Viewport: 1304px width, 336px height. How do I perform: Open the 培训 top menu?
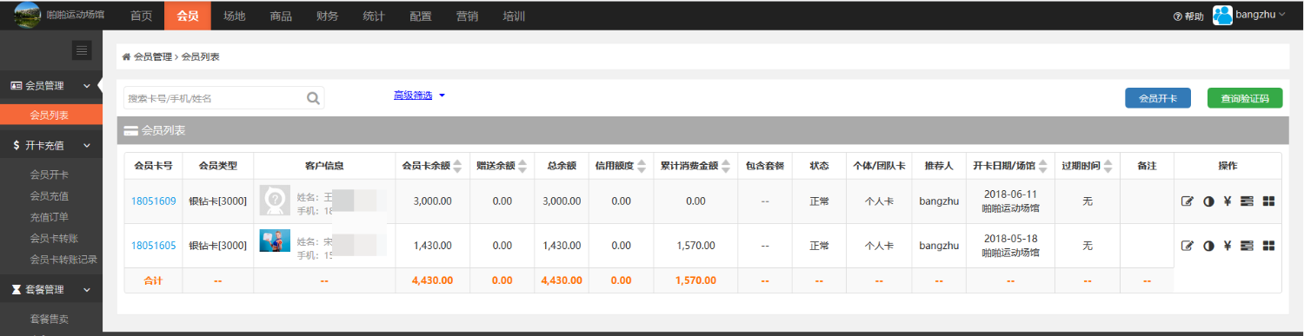[x=514, y=16]
